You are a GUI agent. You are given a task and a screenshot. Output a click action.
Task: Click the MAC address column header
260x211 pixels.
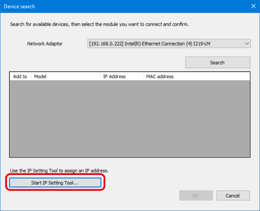click(159, 76)
